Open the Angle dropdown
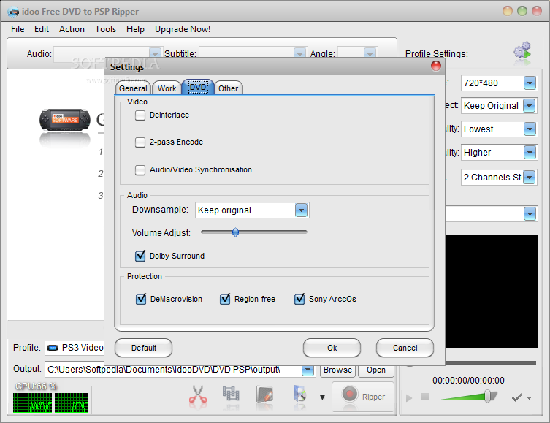550x423 pixels. tap(370, 53)
